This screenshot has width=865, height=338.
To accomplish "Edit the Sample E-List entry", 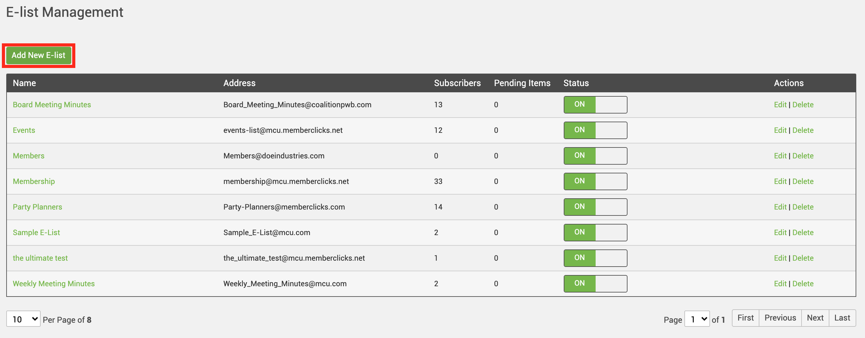I will coord(780,233).
